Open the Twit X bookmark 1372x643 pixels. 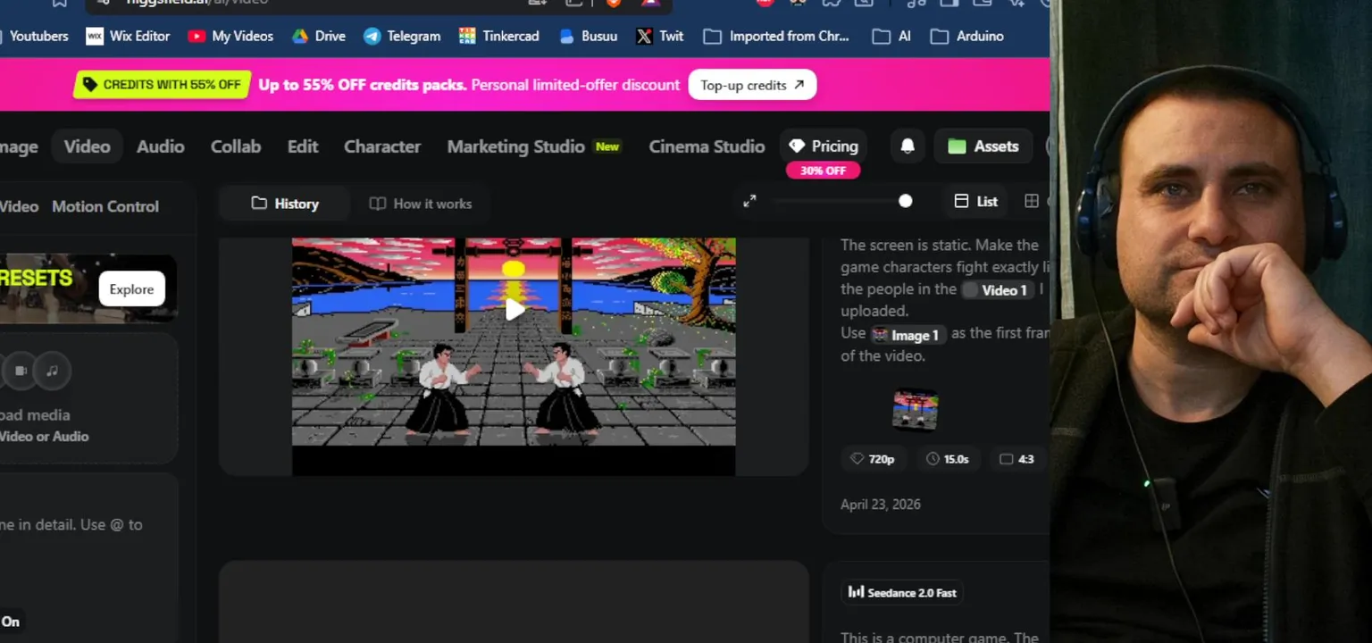tap(660, 37)
